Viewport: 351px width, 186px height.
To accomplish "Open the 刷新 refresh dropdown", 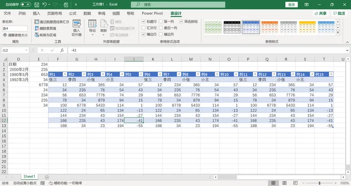I will 104,28.
